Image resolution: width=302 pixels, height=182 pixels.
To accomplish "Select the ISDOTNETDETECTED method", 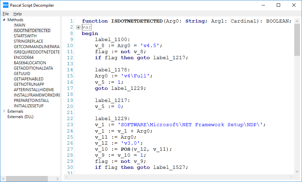I will [32, 31].
